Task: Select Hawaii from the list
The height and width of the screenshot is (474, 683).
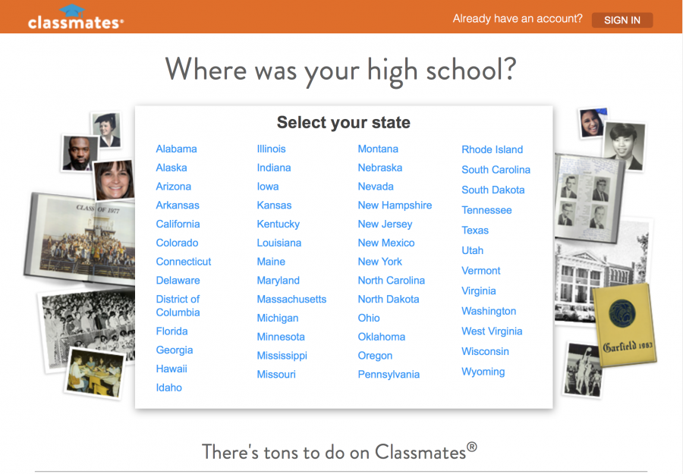Action: [172, 369]
